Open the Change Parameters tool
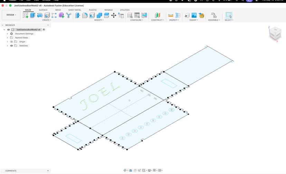286x174 pixels. tap(121, 15)
